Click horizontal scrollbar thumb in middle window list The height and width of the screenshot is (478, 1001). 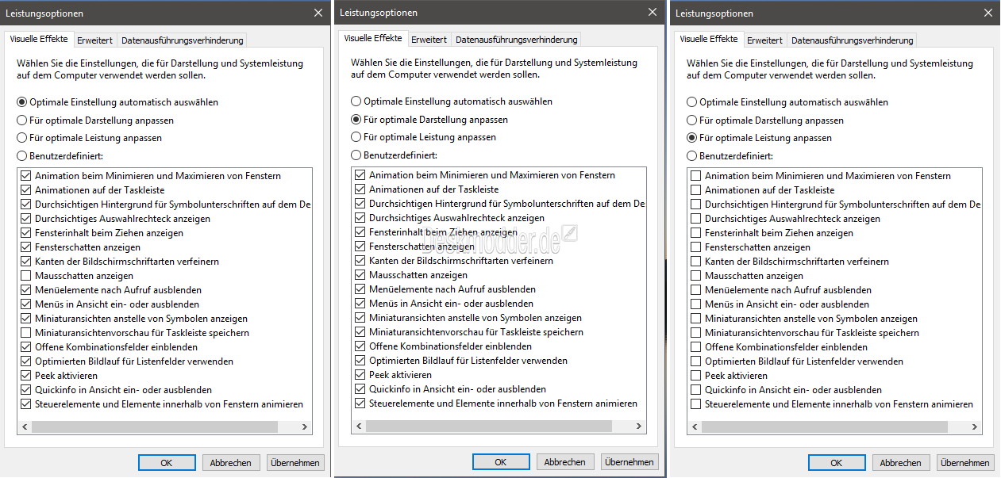pos(488,426)
